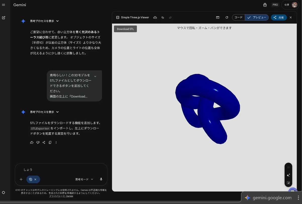The width and height of the screenshot is (302, 204).
Task: Add attachment with plus button
Action: [x=21, y=179]
